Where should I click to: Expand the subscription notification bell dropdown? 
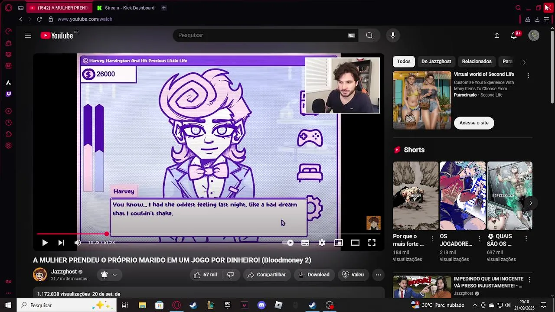coord(109,275)
